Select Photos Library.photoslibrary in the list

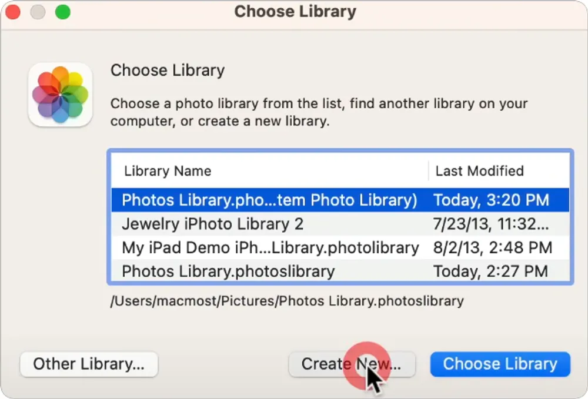pyautogui.click(x=228, y=271)
